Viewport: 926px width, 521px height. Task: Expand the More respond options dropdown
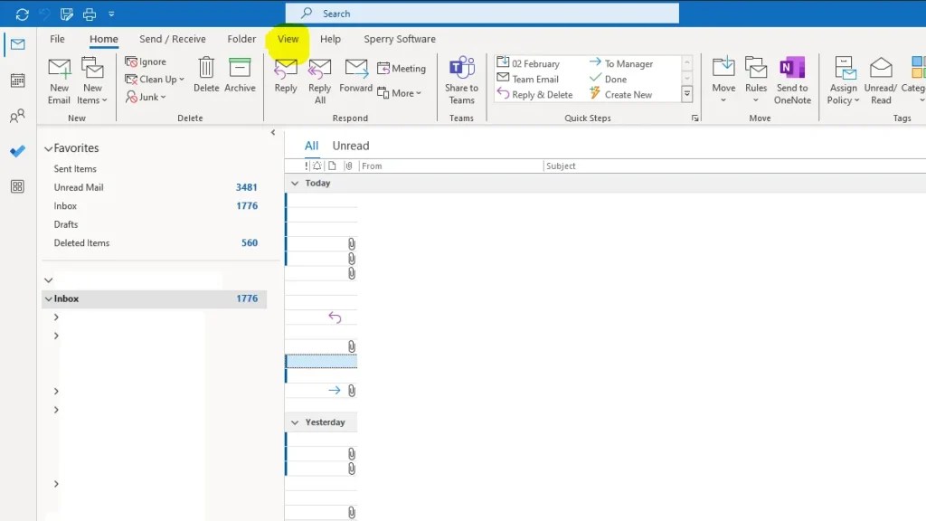399,93
